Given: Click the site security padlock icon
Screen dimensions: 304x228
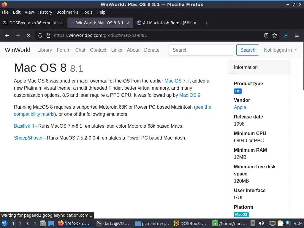Looking at the screenshot, I should tap(48, 36).
